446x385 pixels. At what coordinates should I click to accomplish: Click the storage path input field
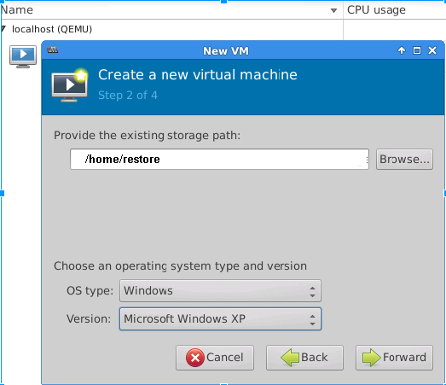click(x=219, y=159)
